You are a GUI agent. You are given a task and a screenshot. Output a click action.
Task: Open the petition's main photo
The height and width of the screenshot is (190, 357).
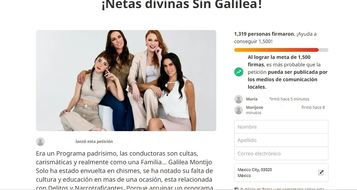coord(126,81)
